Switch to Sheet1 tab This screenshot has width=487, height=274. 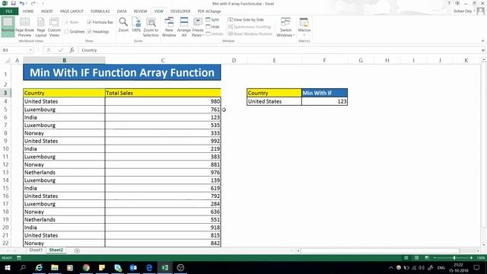pos(36,250)
